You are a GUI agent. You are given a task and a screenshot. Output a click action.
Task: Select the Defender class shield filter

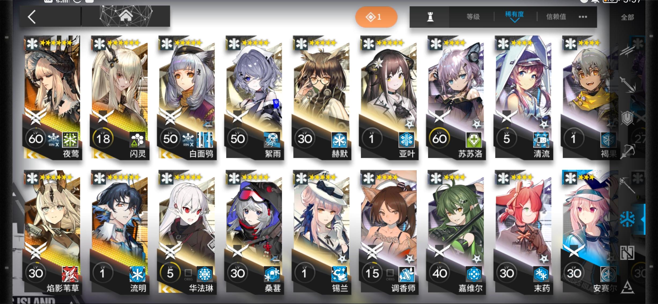pyautogui.click(x=628, y=118)
